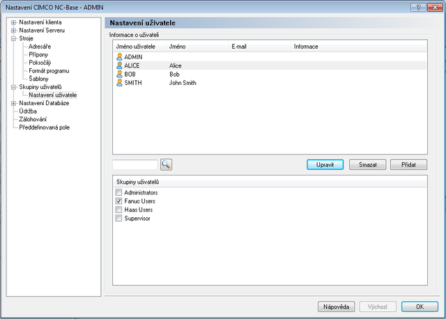Viewport: 446px width, 319px height.
Task: Click the Informace column header
Action: click(x=359, y=47)
